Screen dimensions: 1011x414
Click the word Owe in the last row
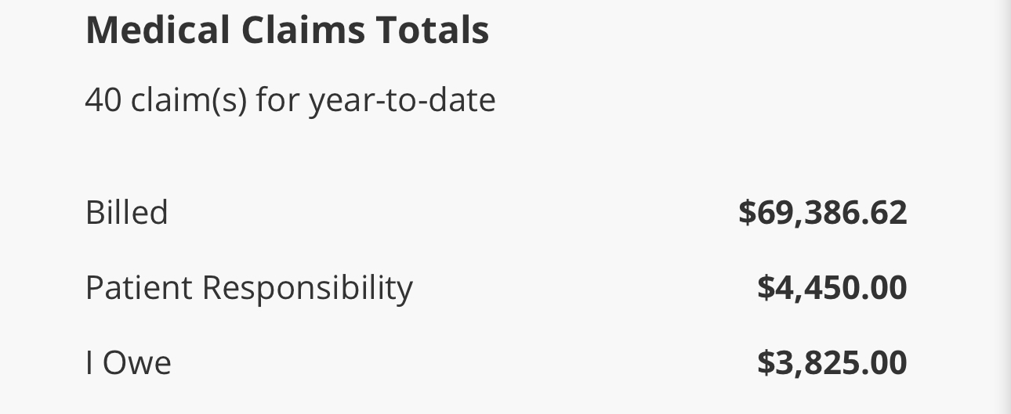pyautogui.click(x=137, y=363)
